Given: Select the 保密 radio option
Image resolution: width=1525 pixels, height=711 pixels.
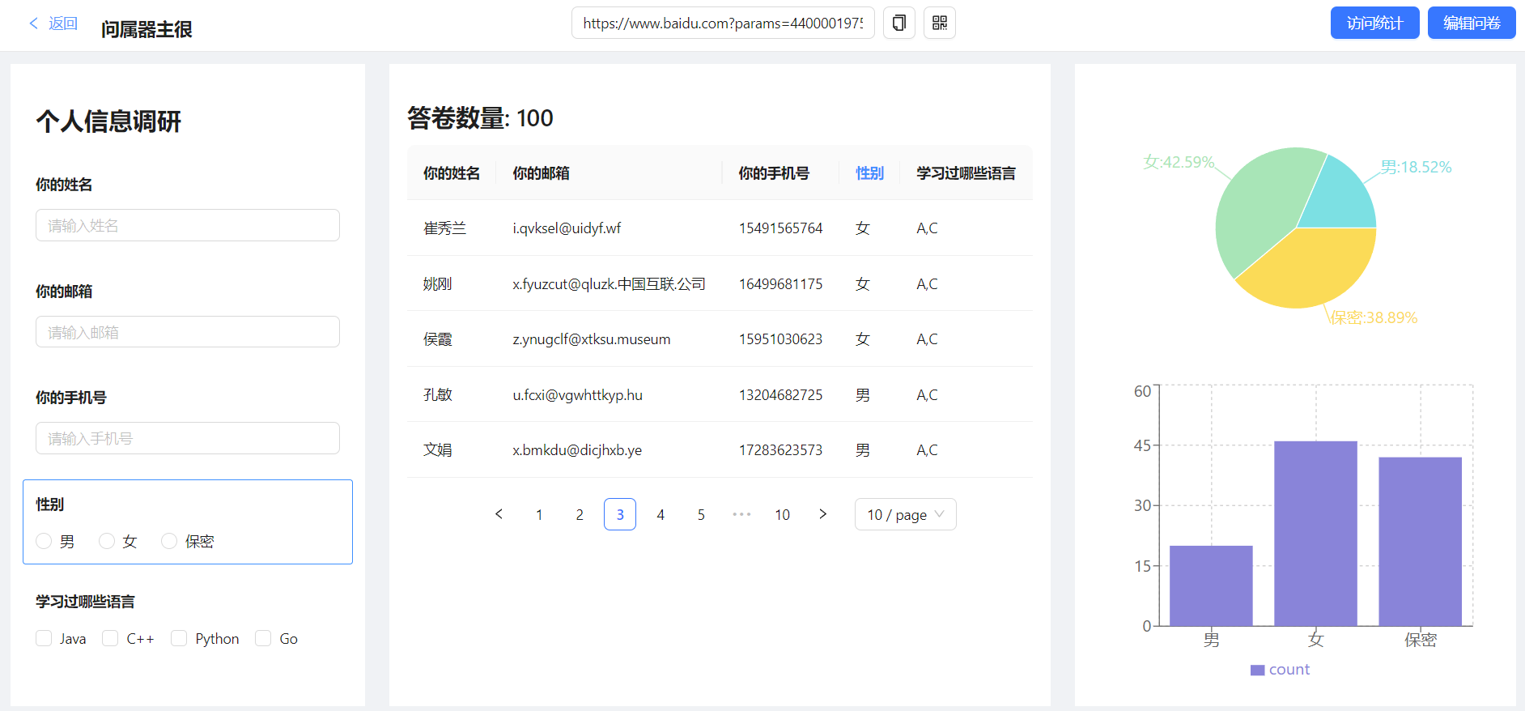Looking at the screenshot, I should [x=169, y=541].
